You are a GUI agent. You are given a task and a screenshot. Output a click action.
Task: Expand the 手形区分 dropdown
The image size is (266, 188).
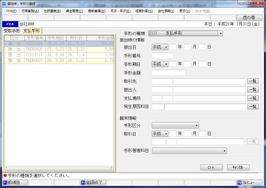[x=175, y=126]
